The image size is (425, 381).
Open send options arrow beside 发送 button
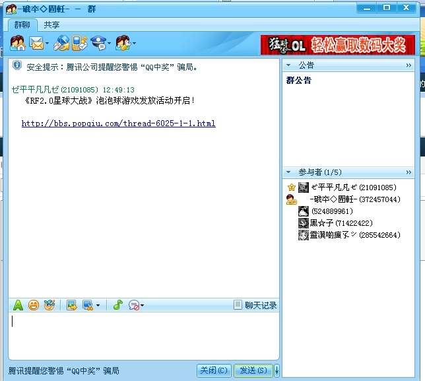[x=277, y=370]
